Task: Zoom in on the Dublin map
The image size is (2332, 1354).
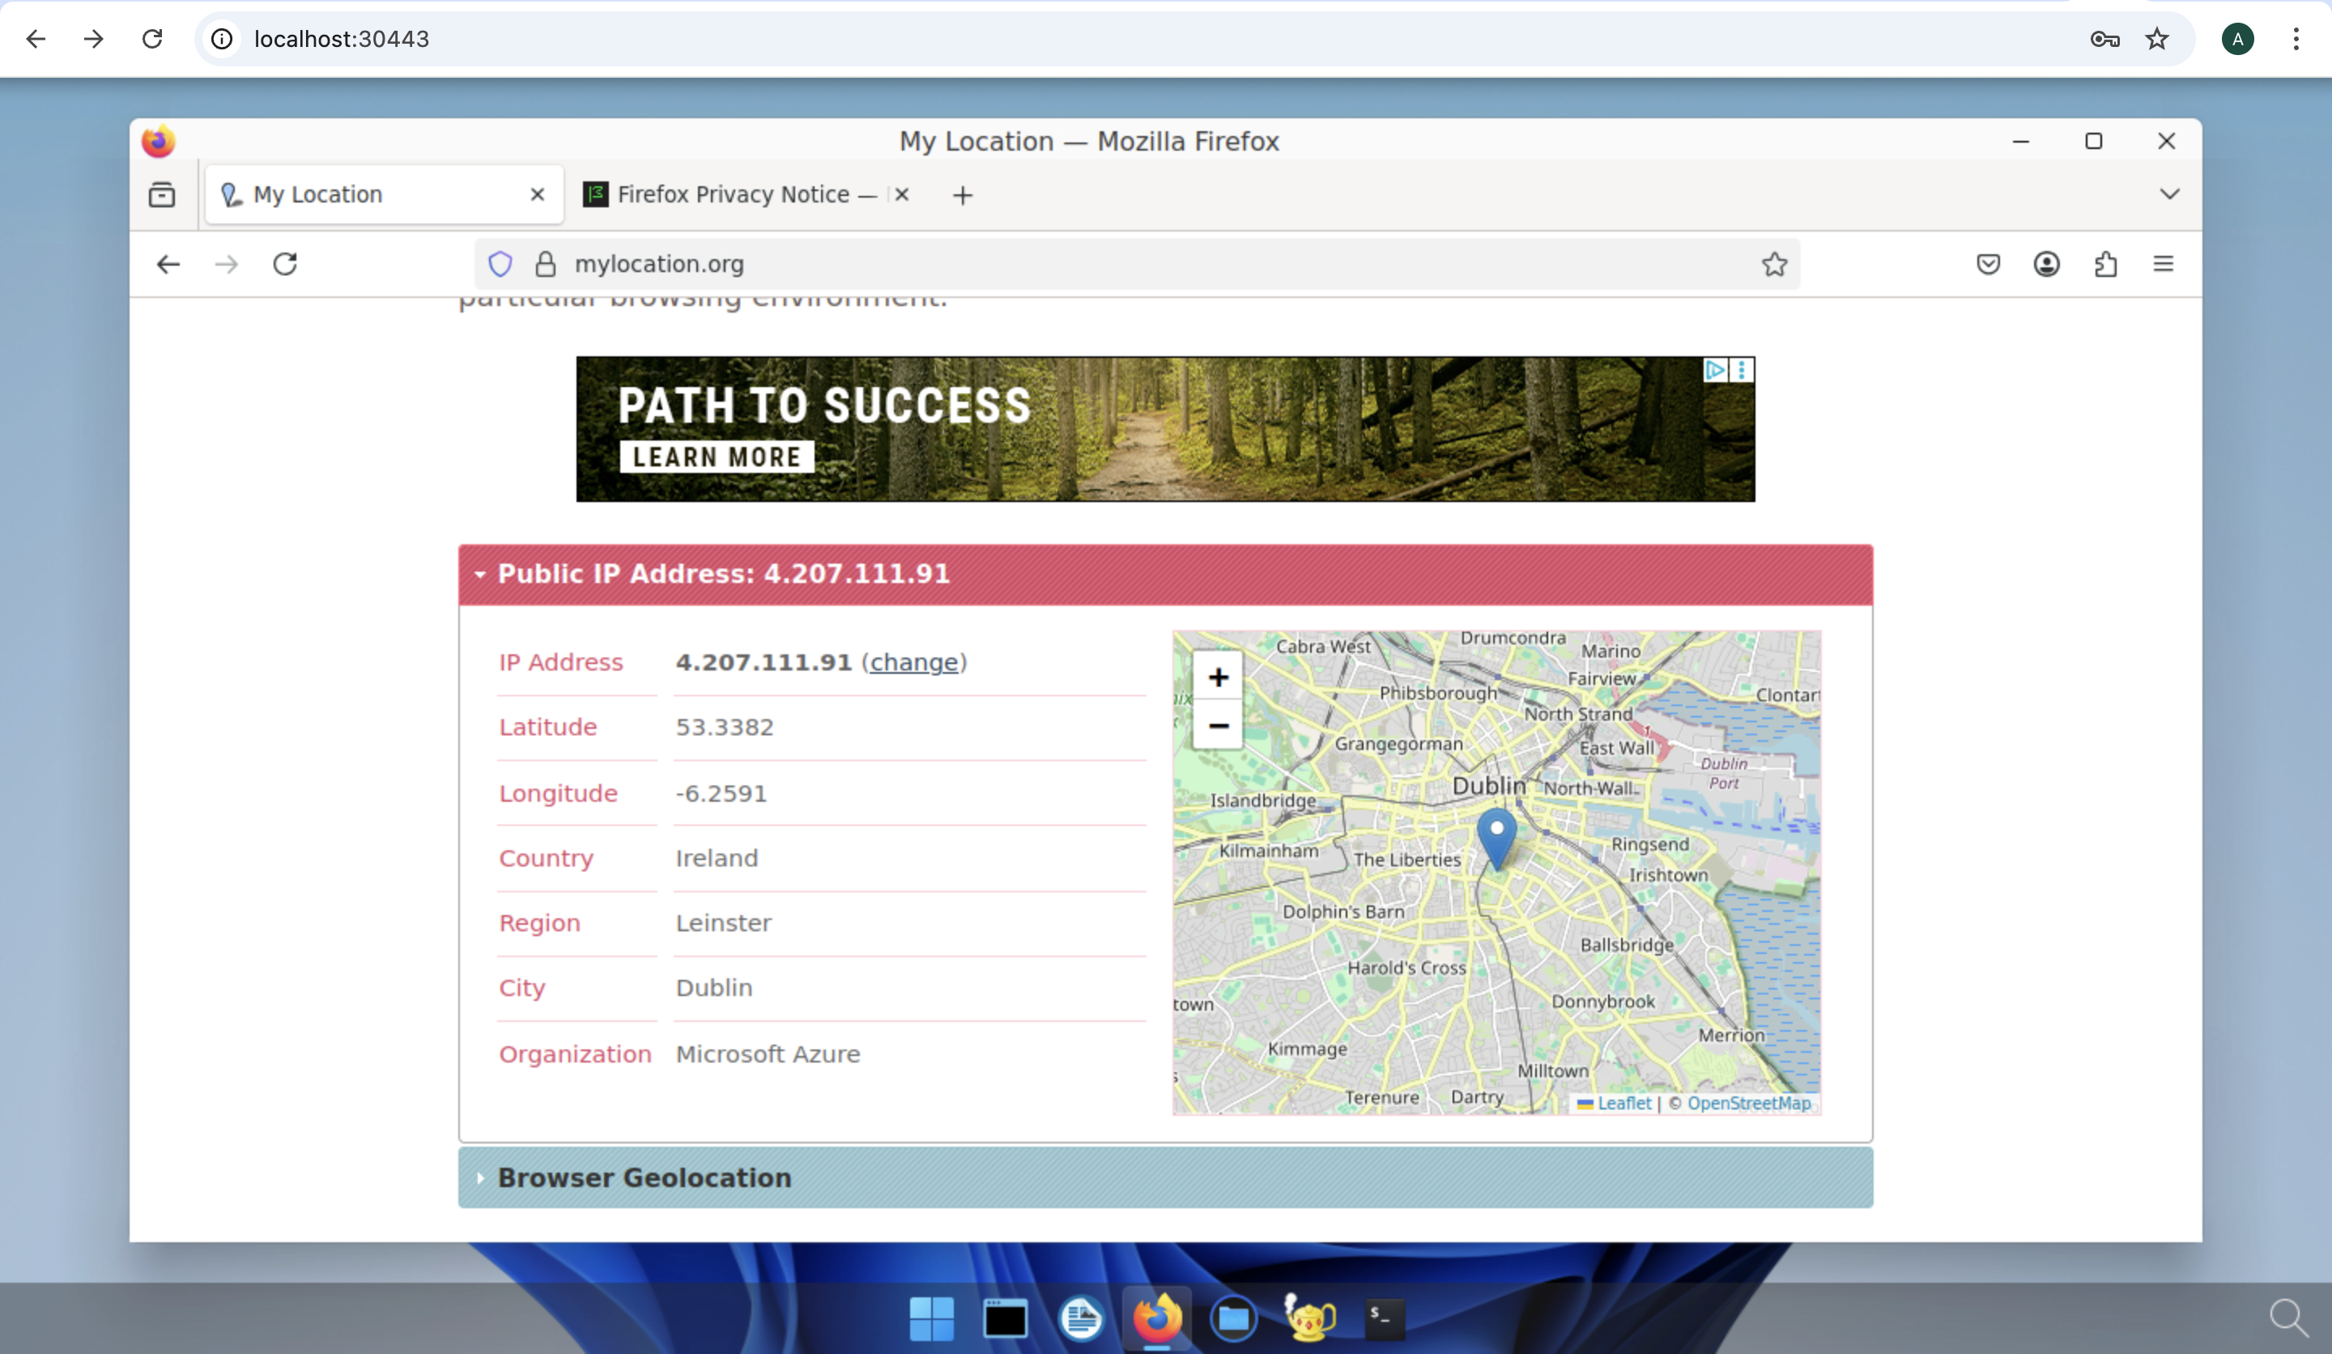Action: 1218,678
